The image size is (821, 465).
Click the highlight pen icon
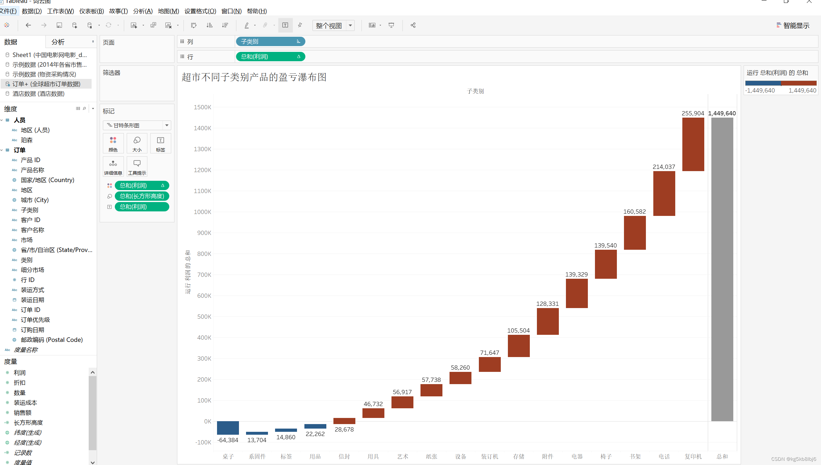click(247, 25)
